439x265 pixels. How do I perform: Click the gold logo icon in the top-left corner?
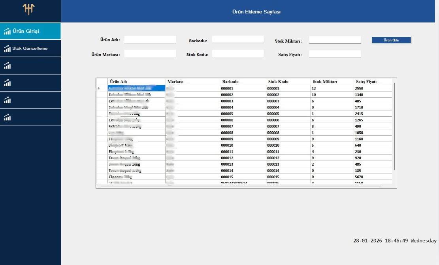click(x=29, y=9)
